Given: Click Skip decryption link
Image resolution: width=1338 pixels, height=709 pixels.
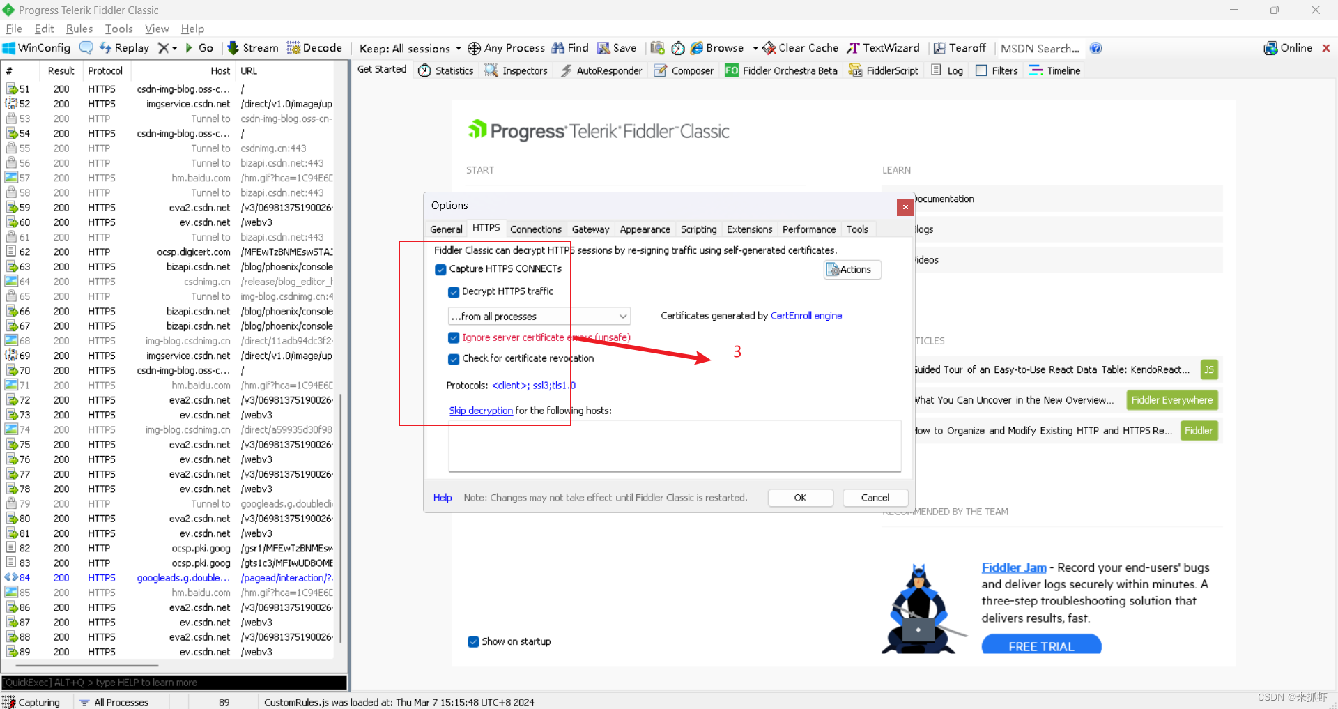Looking at the screenshot, I should tap(481, 411).
